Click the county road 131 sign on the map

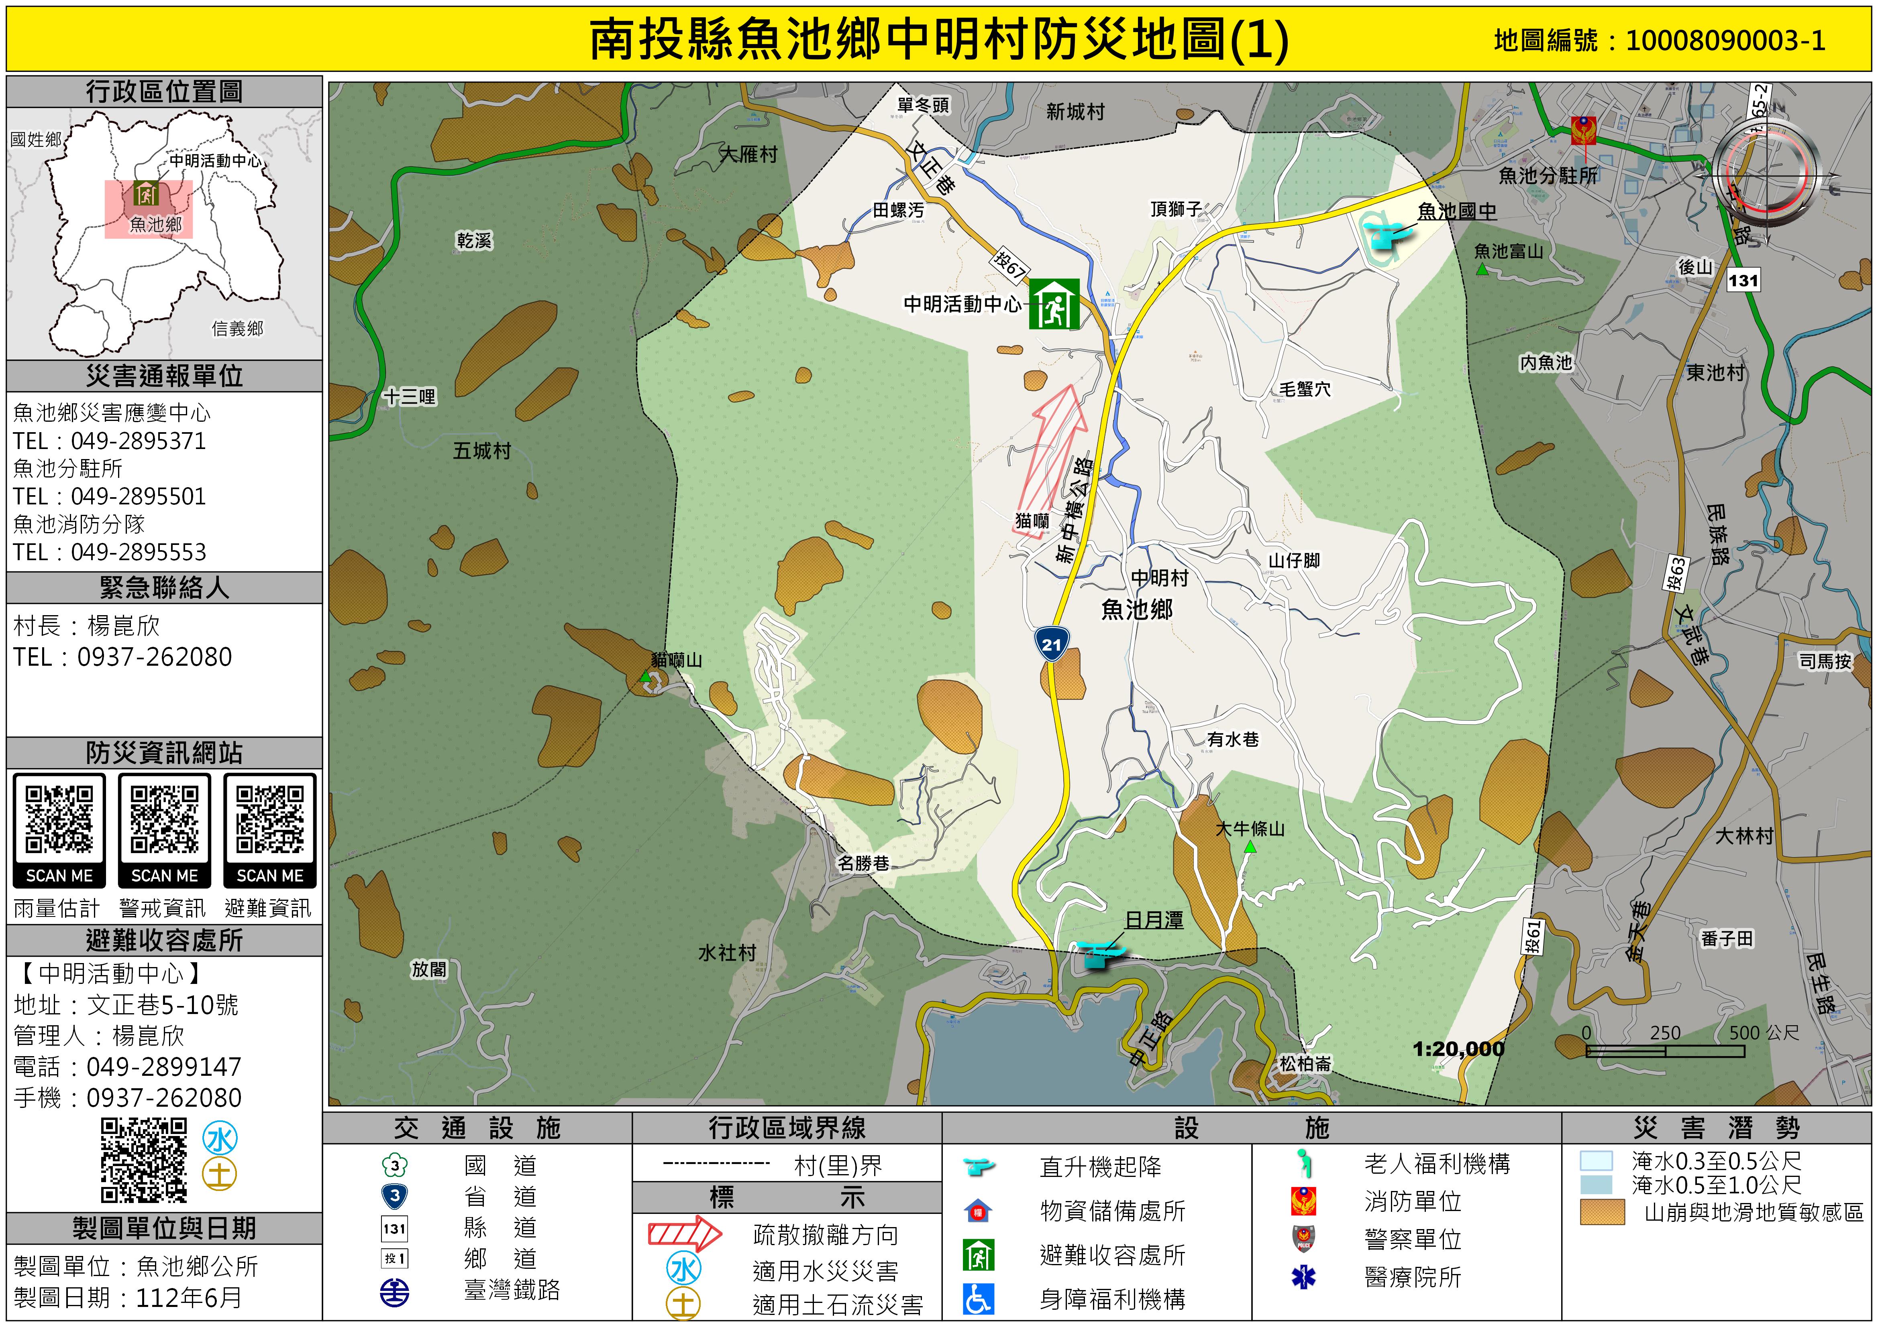[1743, 280]
